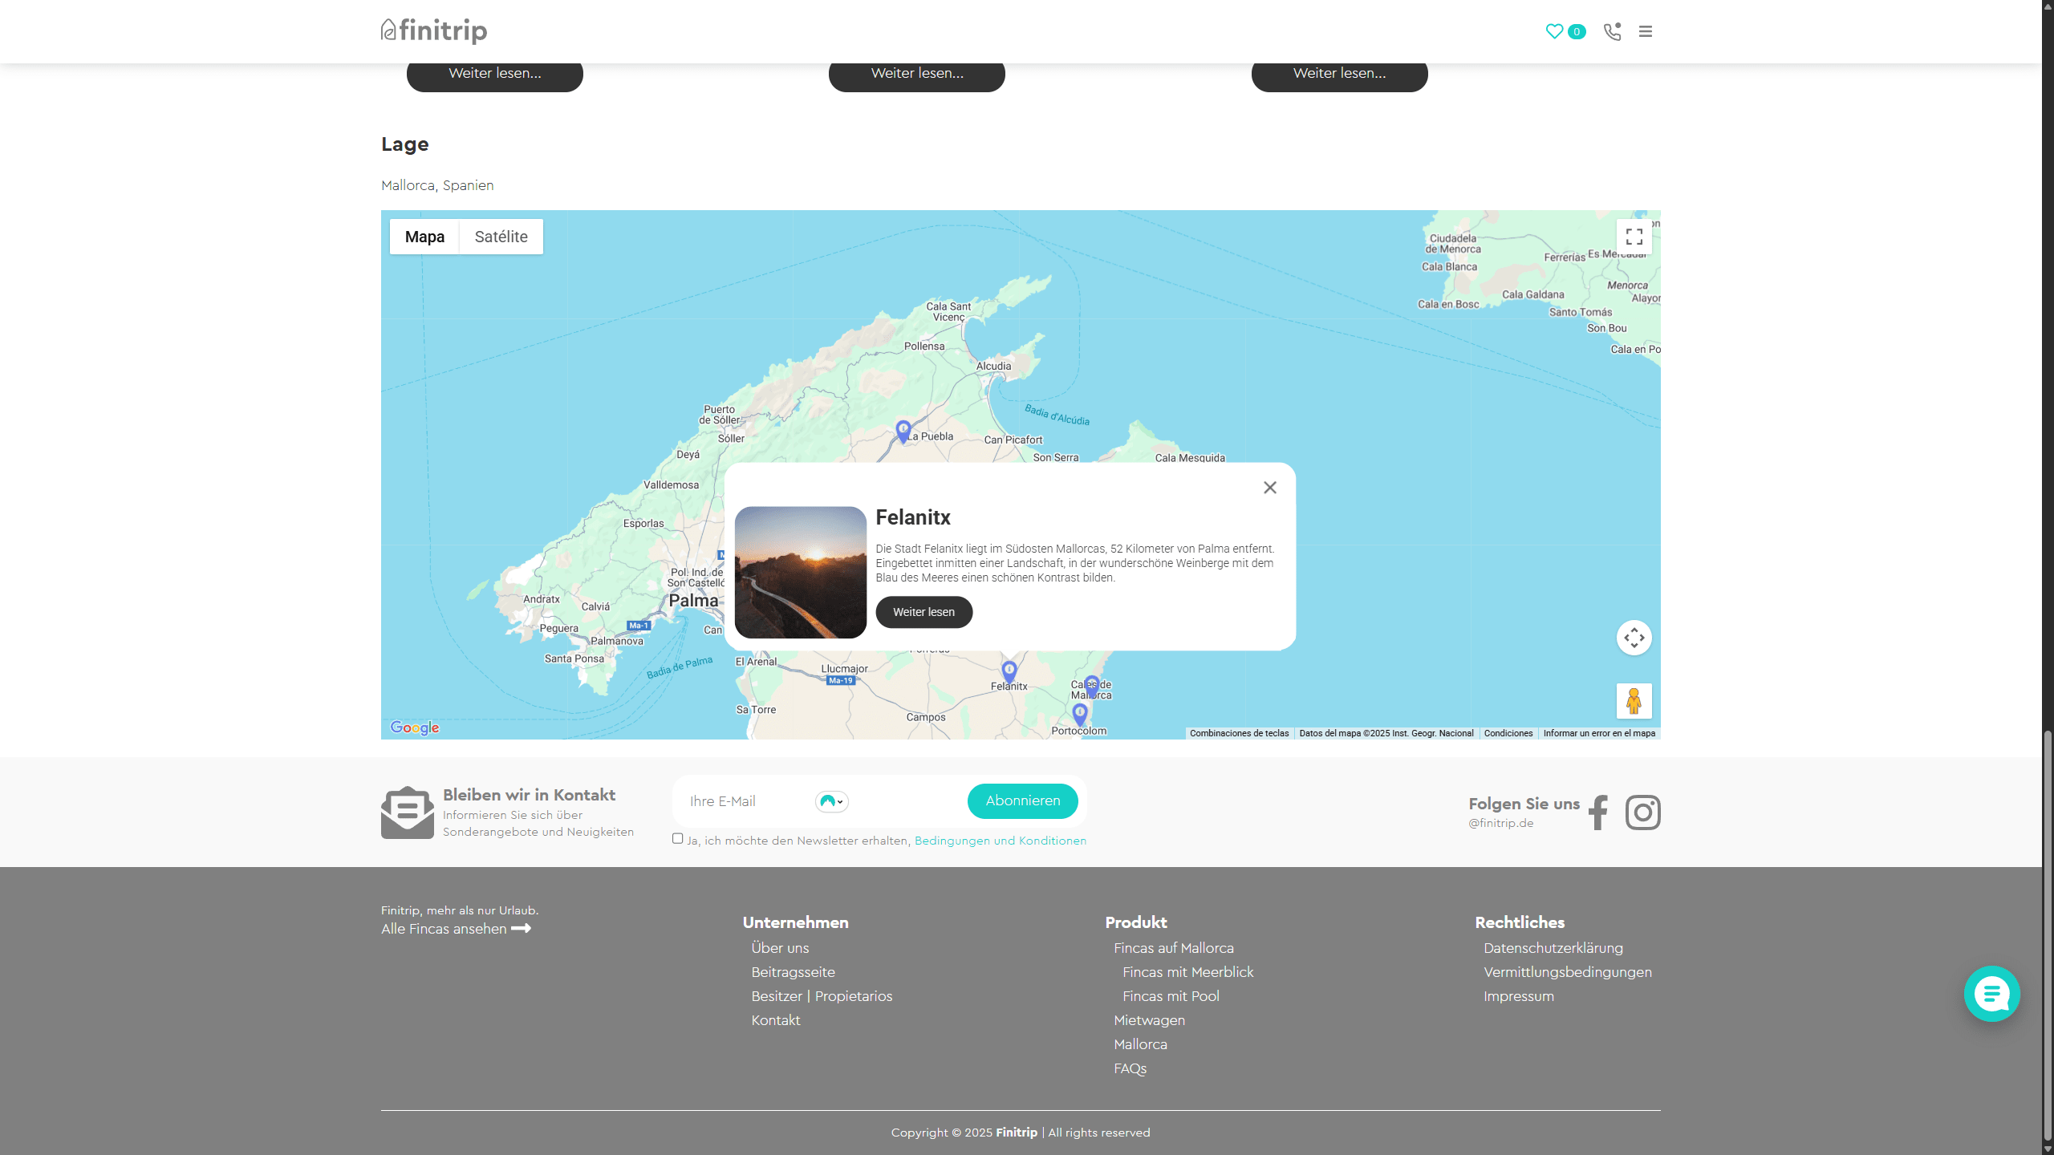The image size is (2054, 1155).
Task: Open the hamburger menu icon
Action: coord(1646,31)
